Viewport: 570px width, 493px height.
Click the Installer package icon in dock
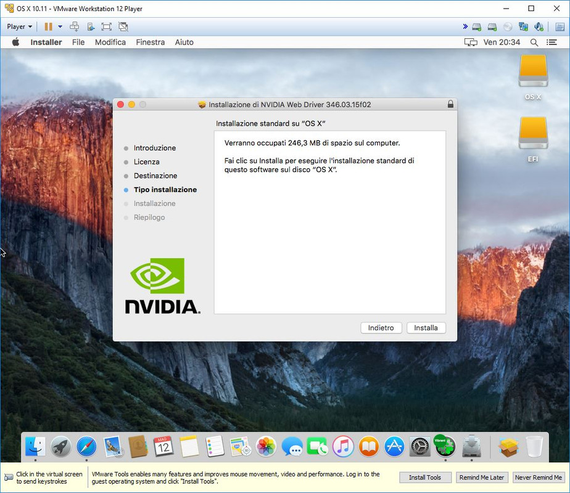click(508, 446)
